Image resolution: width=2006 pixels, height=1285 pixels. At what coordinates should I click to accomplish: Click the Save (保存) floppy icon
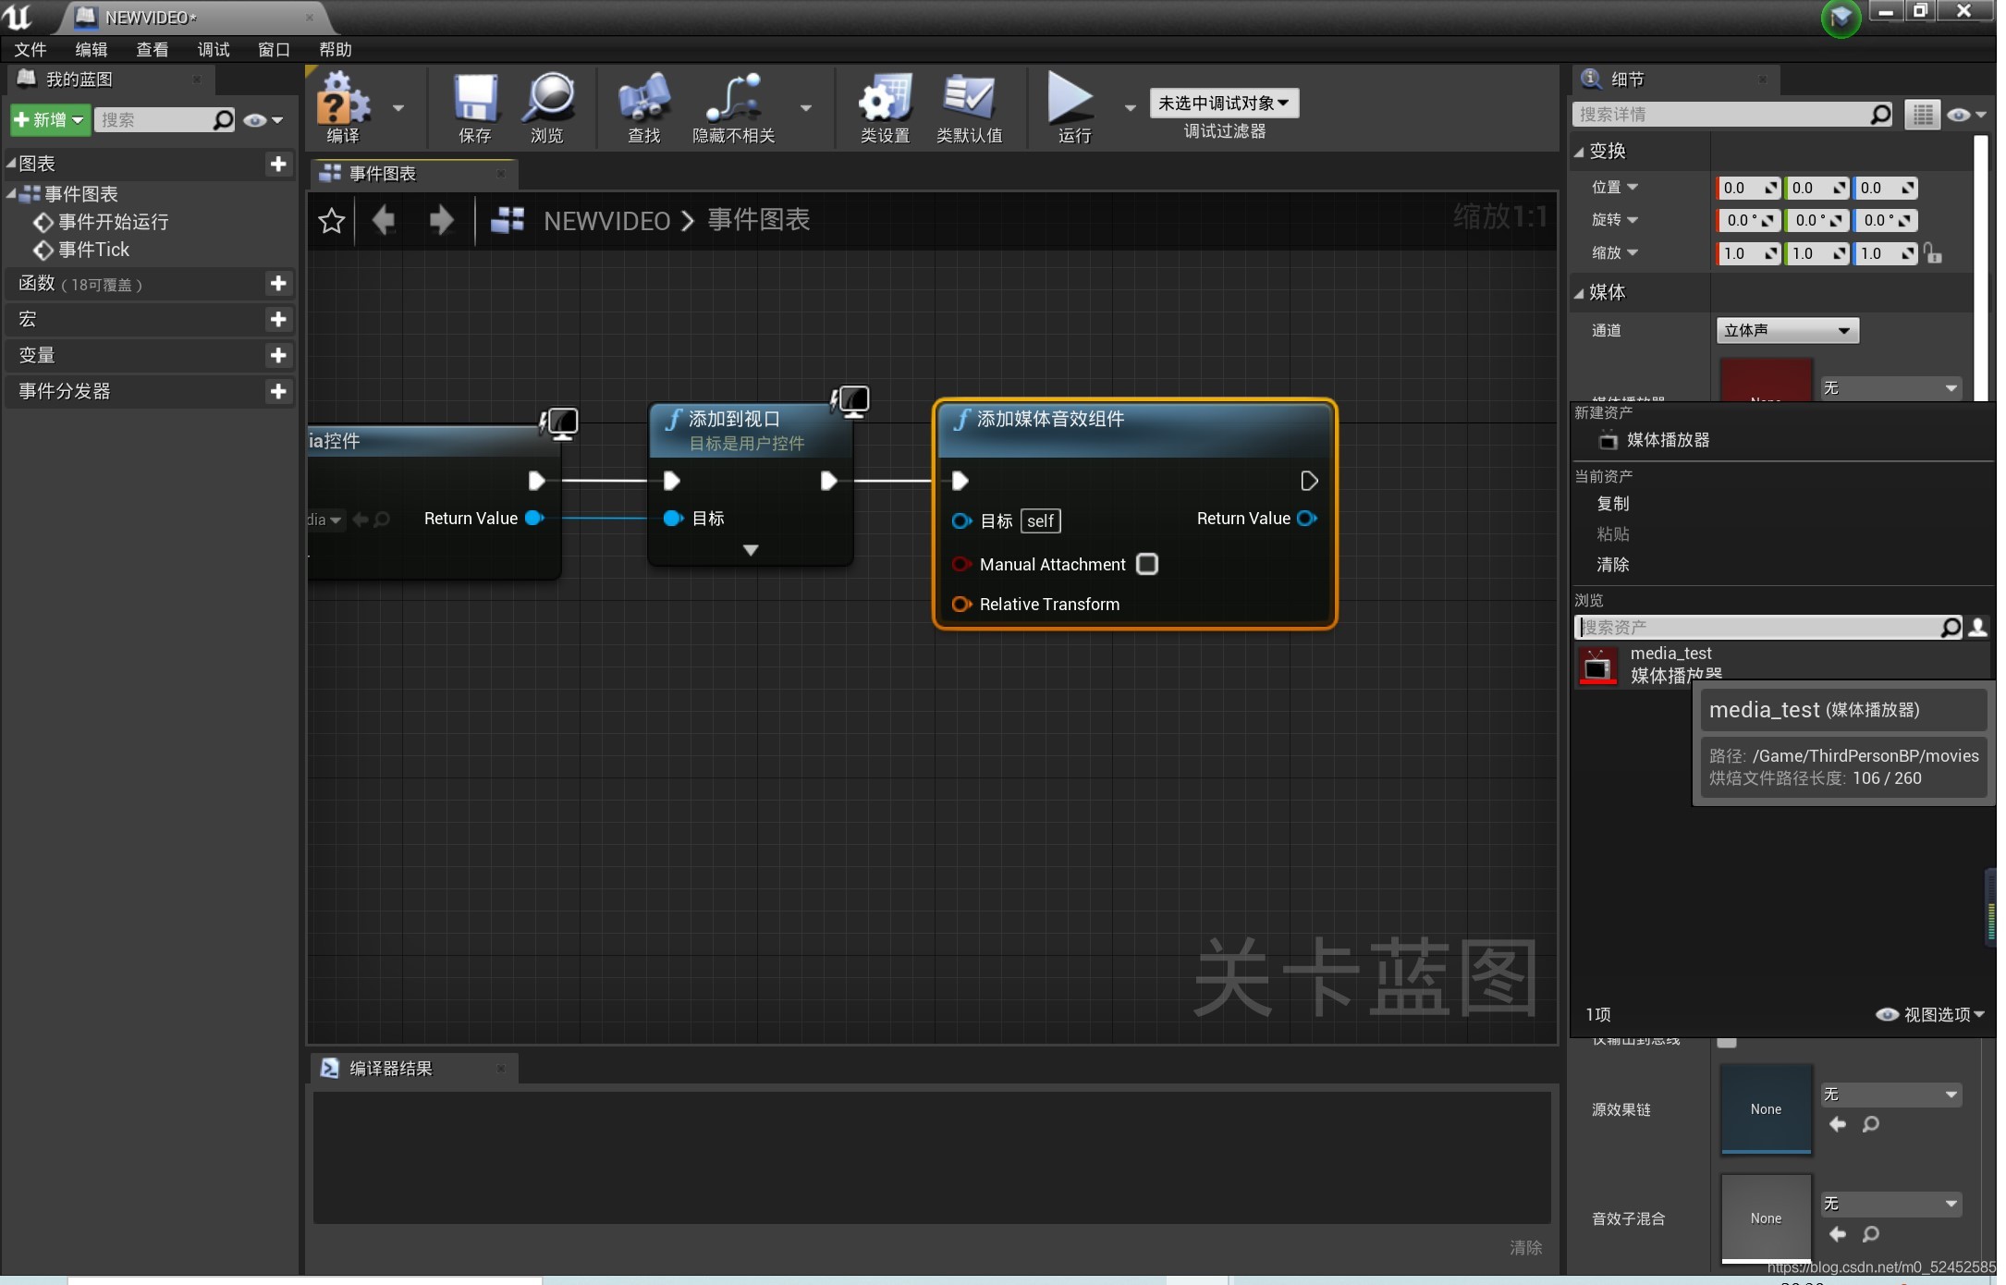(475, 99)
